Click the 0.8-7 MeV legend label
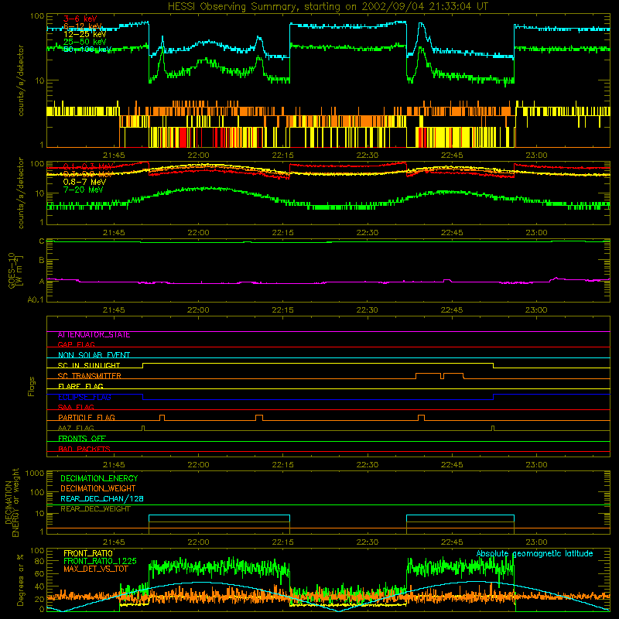Screen dimensions: 619x619 point(84,182)
